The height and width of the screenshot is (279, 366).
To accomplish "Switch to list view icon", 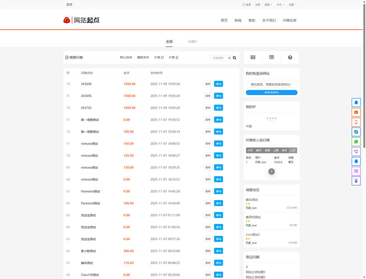I will tap(271, 57).
